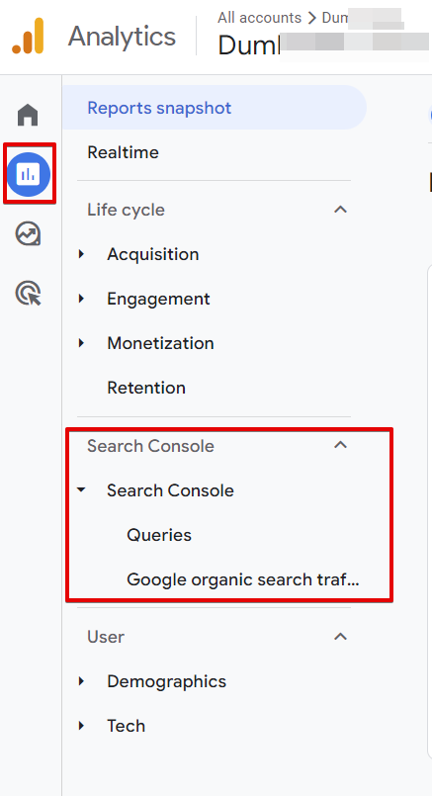Click the All accounts breadcrumb link

pyautogui.click(x=259, y=18)
